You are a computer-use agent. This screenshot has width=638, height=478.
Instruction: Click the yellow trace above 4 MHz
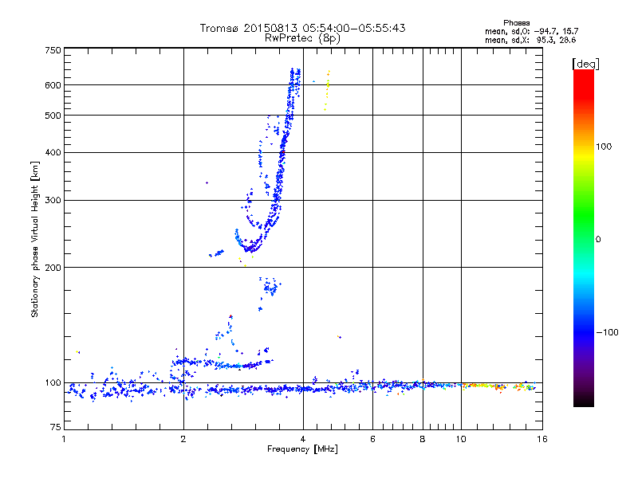(327, 90)
